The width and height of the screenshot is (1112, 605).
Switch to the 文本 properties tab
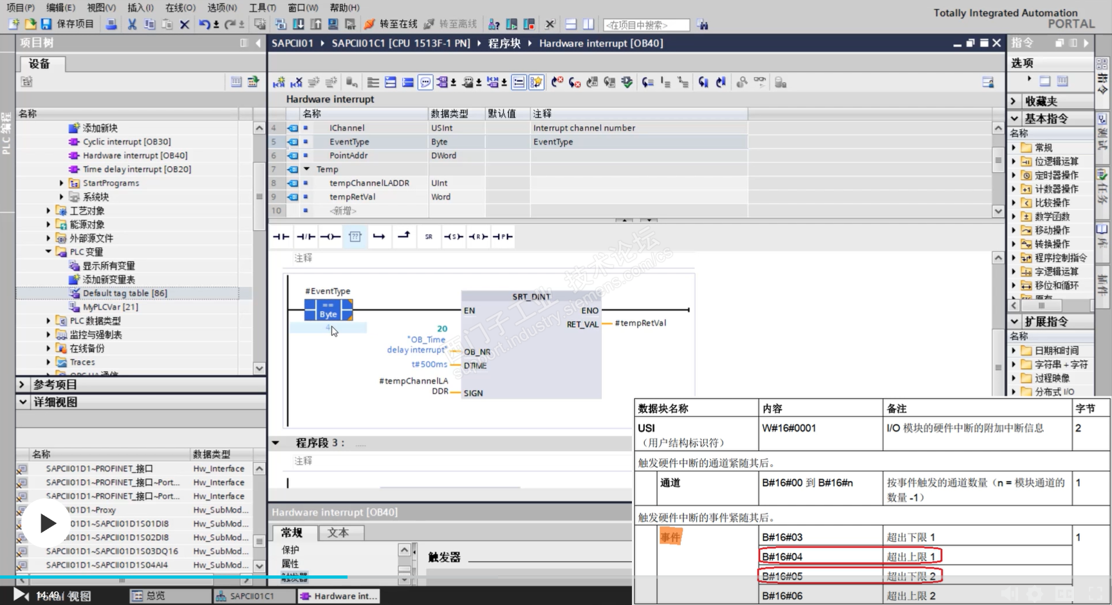pyautogui.click(x=338, y=532)
